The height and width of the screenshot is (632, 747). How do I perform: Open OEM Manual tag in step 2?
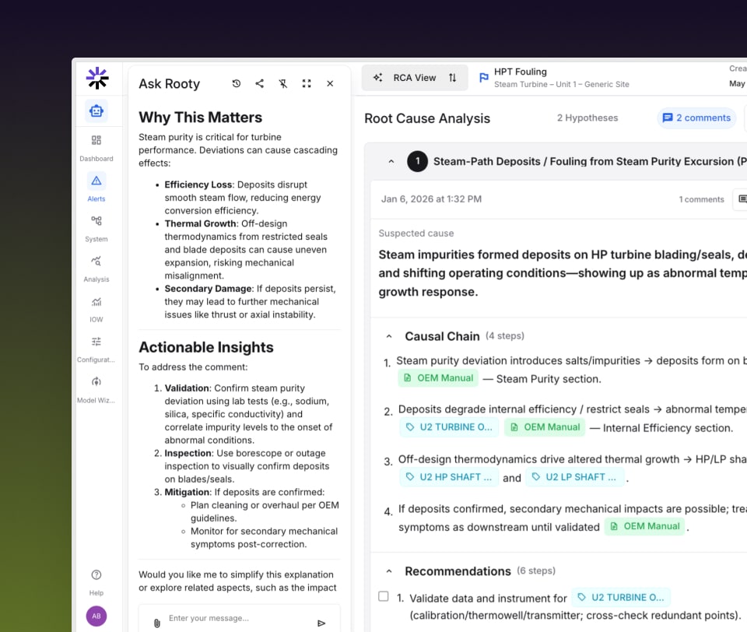545,427
